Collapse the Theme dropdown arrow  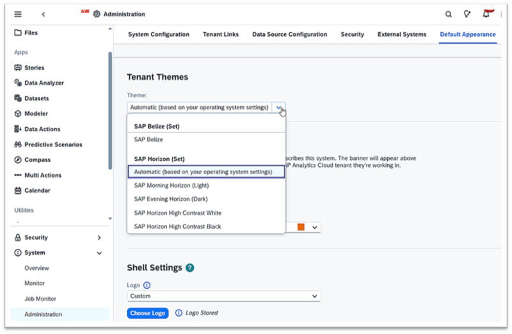(279, 107)
